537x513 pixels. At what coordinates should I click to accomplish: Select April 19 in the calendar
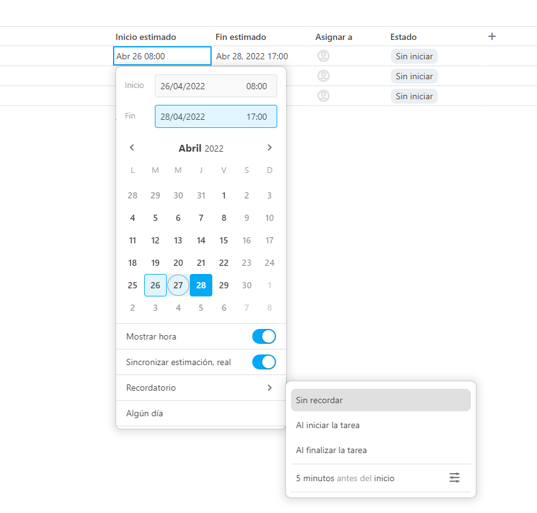(x=155, y=263)
